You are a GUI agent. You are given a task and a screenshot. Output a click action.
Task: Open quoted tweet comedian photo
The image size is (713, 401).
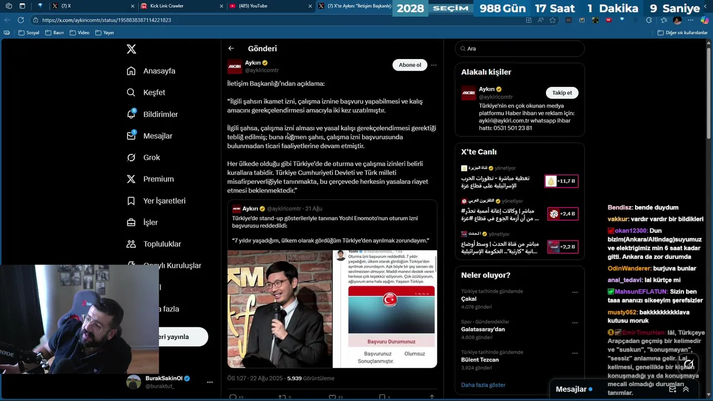click(280, 309)
